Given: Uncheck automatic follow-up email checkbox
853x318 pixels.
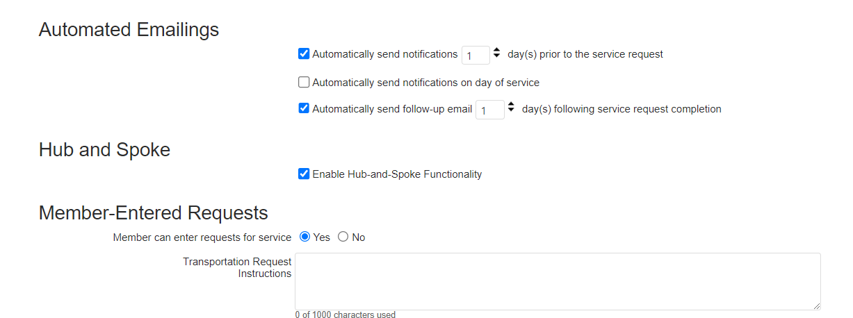Looking at the screenshot, I should coord(304,108).
